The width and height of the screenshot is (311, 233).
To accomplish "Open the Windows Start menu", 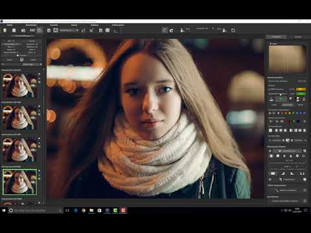I will (x=4, y=210).
